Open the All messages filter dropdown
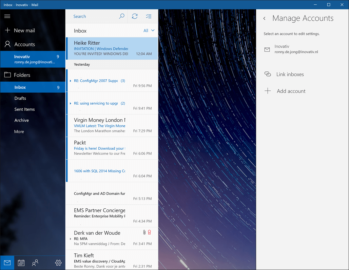Viewport: 349px width, 270px height. coord(149,30)
